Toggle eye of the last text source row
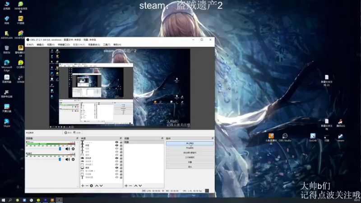 (117, 177)
